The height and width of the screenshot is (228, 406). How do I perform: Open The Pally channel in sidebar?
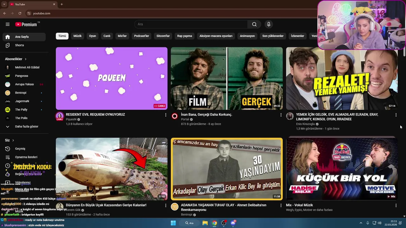(24, 110)
